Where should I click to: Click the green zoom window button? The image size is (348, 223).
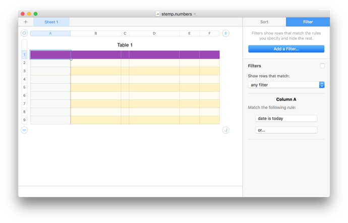pos(36,14)
